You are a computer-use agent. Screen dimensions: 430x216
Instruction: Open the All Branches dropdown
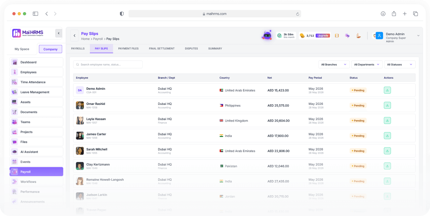tap(334, 65)
